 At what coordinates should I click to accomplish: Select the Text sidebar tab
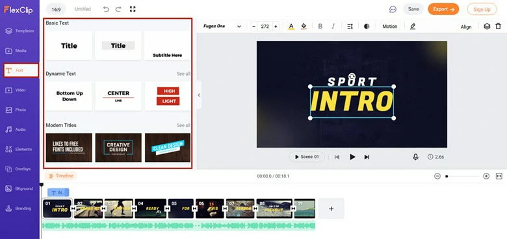(x=21, y=70)
